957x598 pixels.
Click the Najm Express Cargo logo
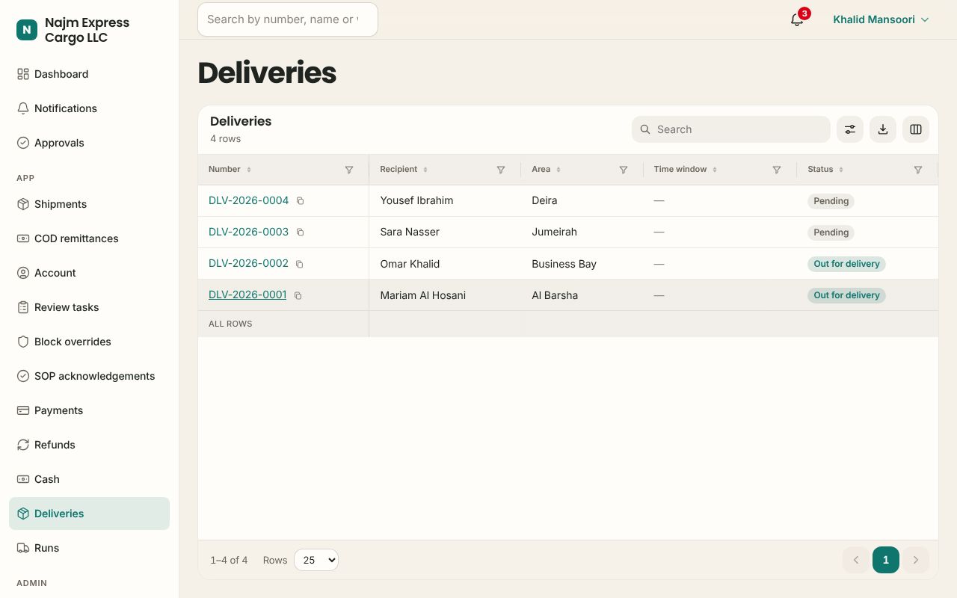click(27, 30)
